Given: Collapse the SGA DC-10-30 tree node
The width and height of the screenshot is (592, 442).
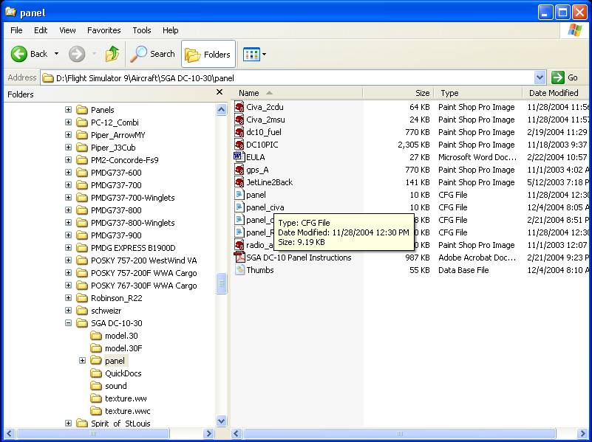Looking at the screenshot, I should point(68,323).
